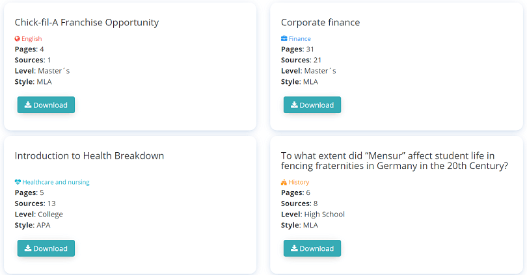Image resolution: width=527 pixels, height=275 pixels.
Task: Click the briefcase icon next to Finance
Action: tap(284, 38)
